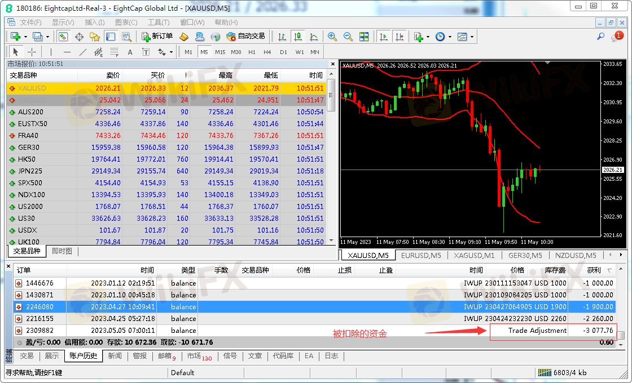Open the profiles icon in toolbar
This screenshot has height=383, width=632.
pos(37,37)
